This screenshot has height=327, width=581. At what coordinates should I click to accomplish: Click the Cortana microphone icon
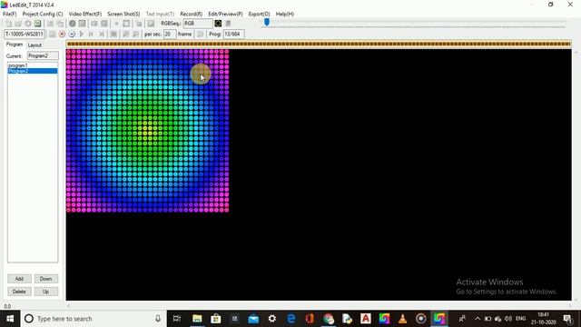pos(158,319)
